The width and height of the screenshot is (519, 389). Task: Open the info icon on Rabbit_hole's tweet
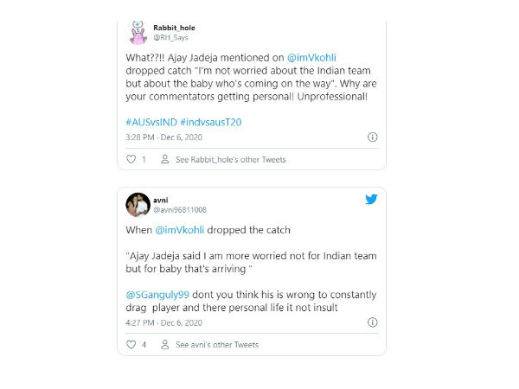tap(372, 137)
